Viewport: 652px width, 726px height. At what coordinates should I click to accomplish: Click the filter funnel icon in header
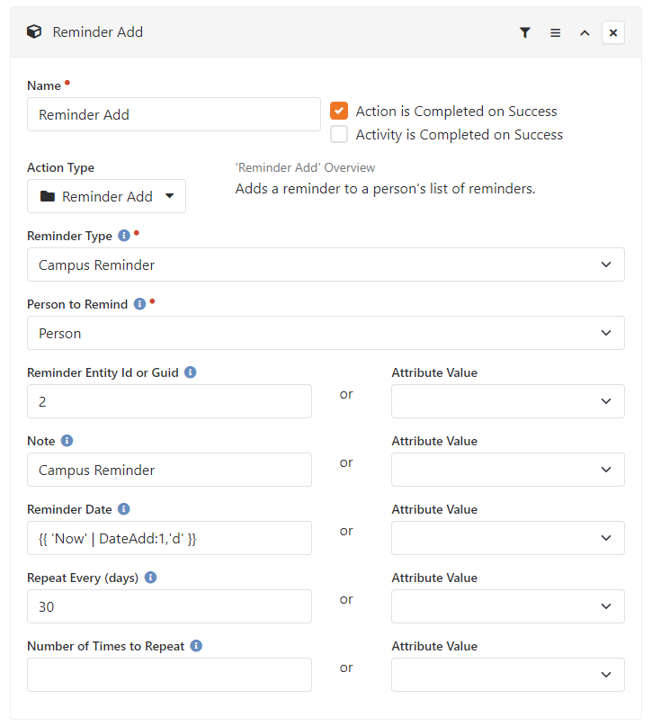click(x=524, y=33)
